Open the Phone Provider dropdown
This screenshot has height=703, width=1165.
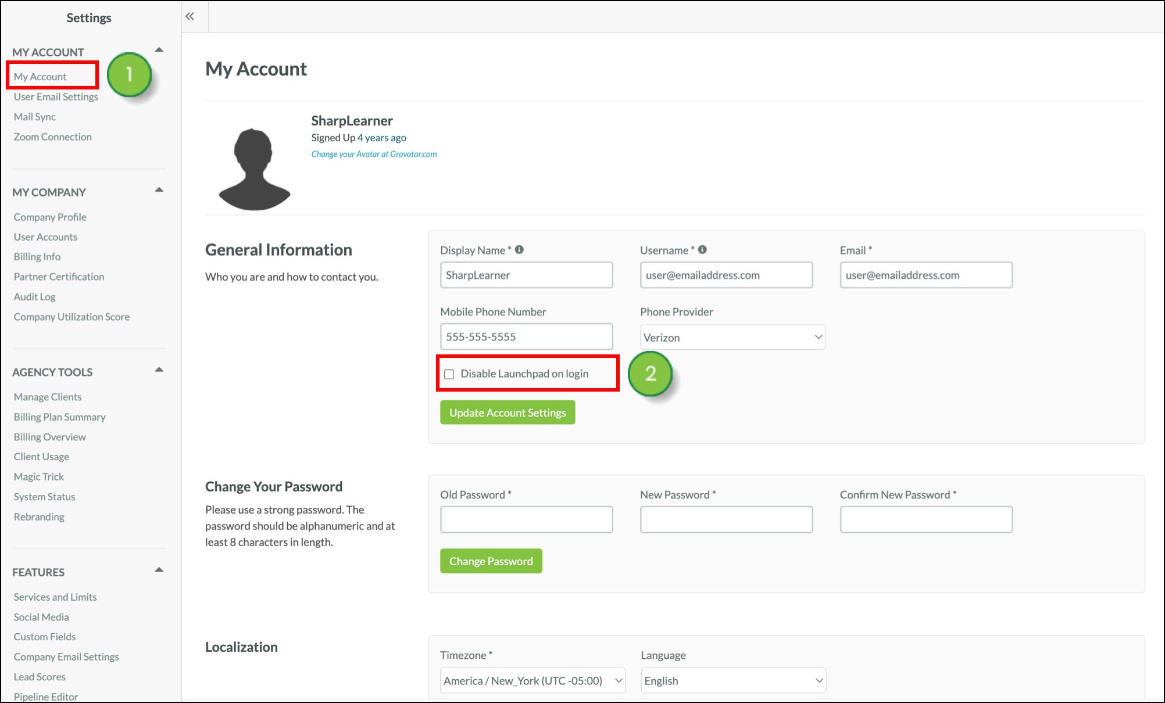click(x=732, y=338)
